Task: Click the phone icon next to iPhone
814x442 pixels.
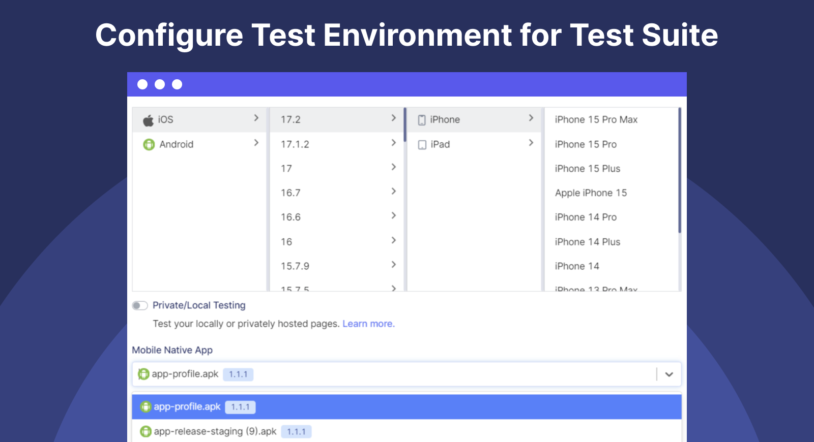Action: point(422,120)
